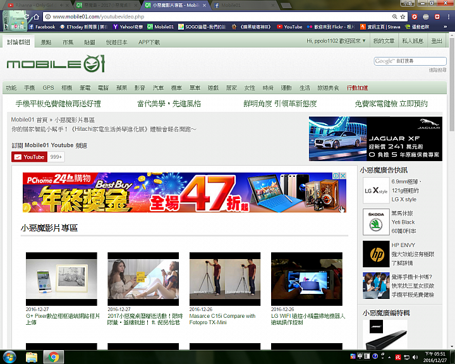Subscribe using the YouTube button

(x=29, y=157)
